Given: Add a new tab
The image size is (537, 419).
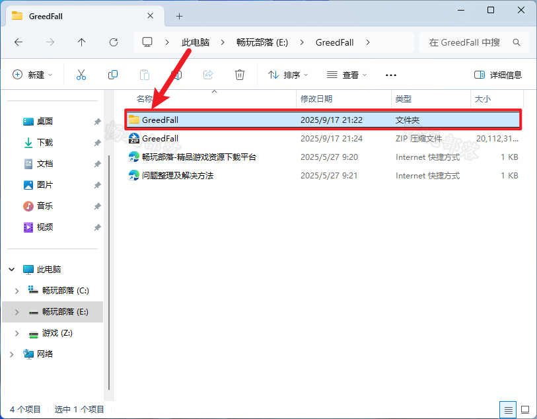Looking at the screenshot, I should 179,16.
